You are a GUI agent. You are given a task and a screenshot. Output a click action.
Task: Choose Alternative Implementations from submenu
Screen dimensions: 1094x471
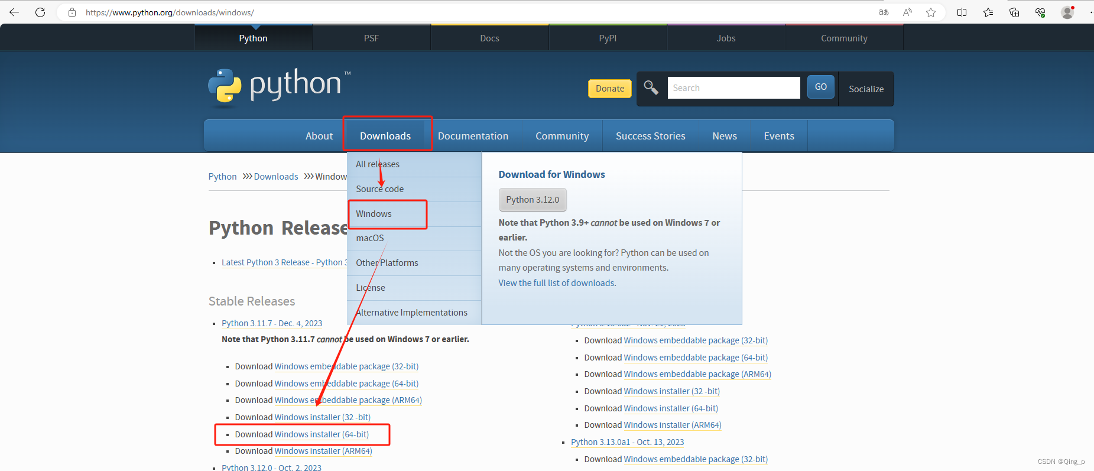tap(414, 313)
